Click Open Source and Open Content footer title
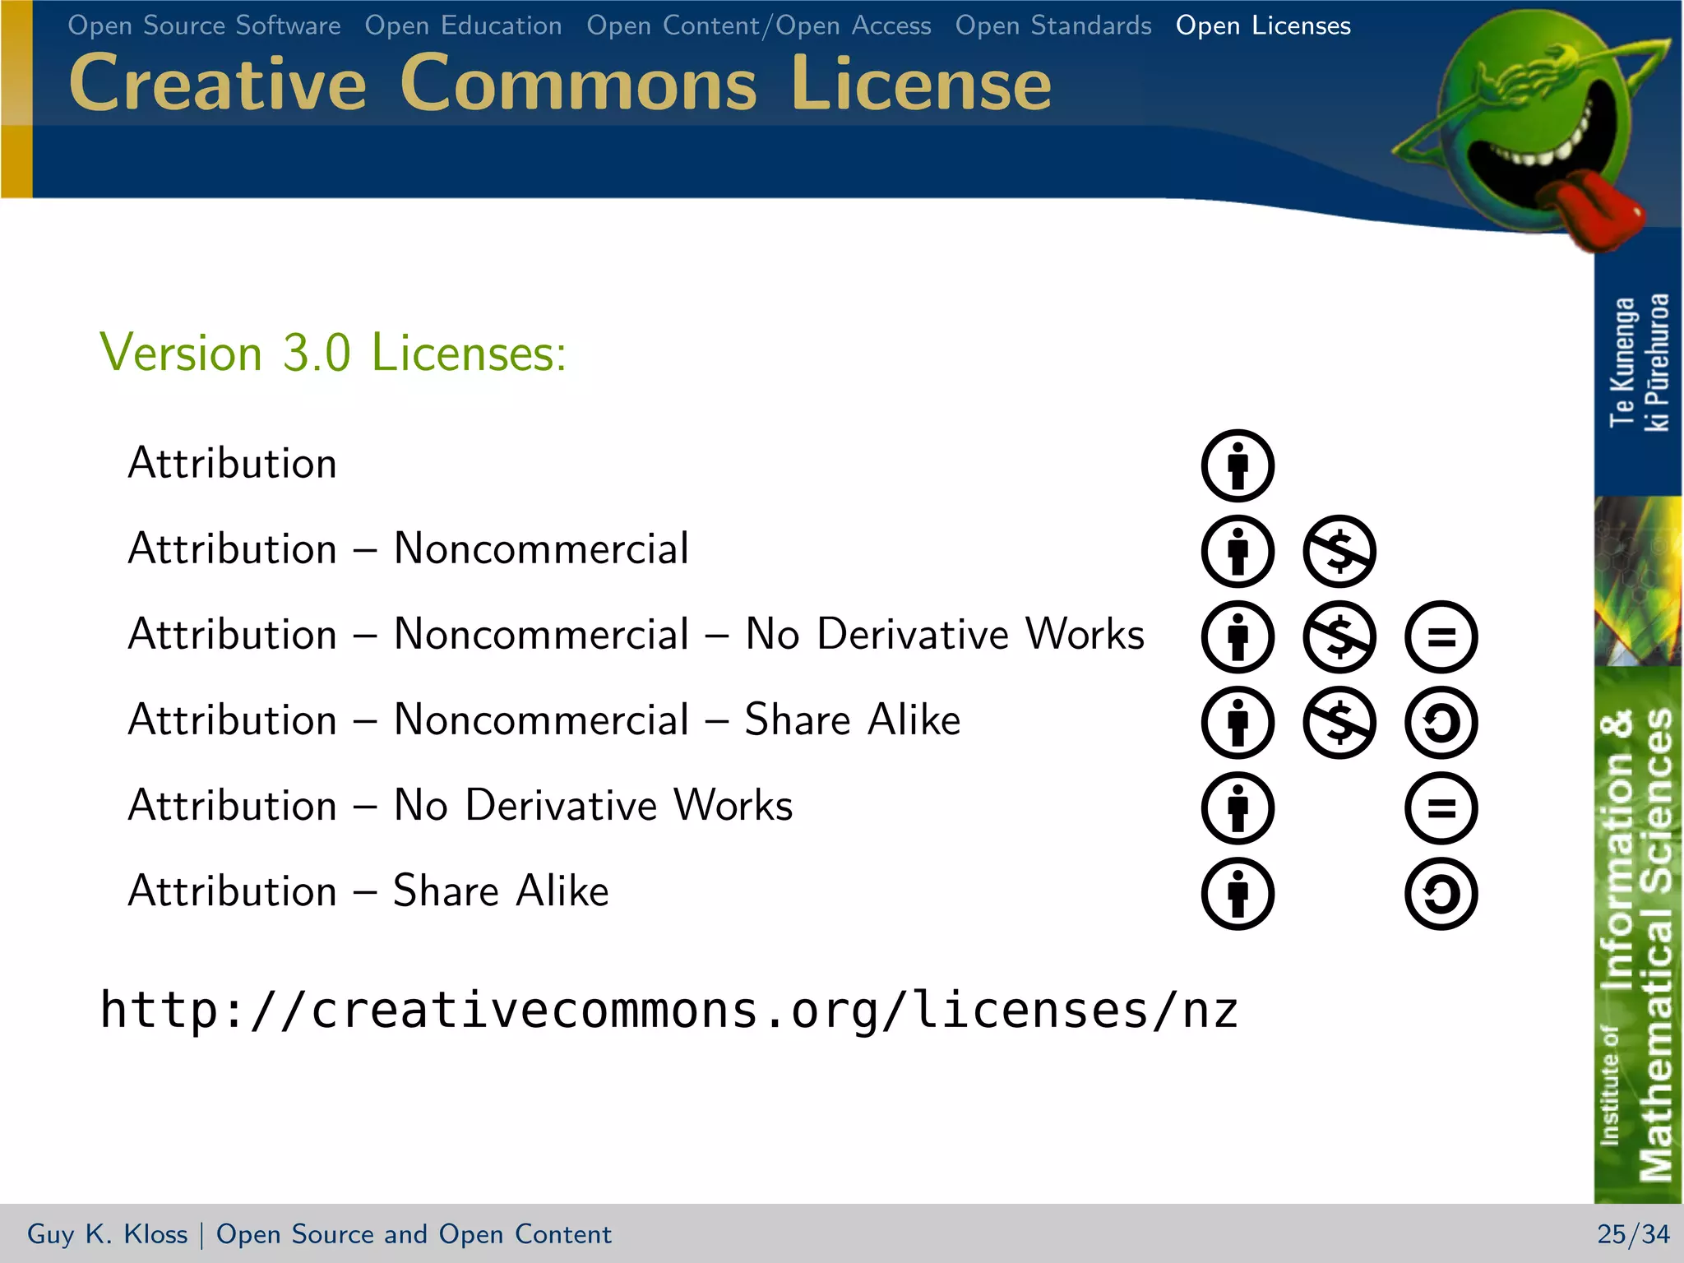 (414, 1234)
